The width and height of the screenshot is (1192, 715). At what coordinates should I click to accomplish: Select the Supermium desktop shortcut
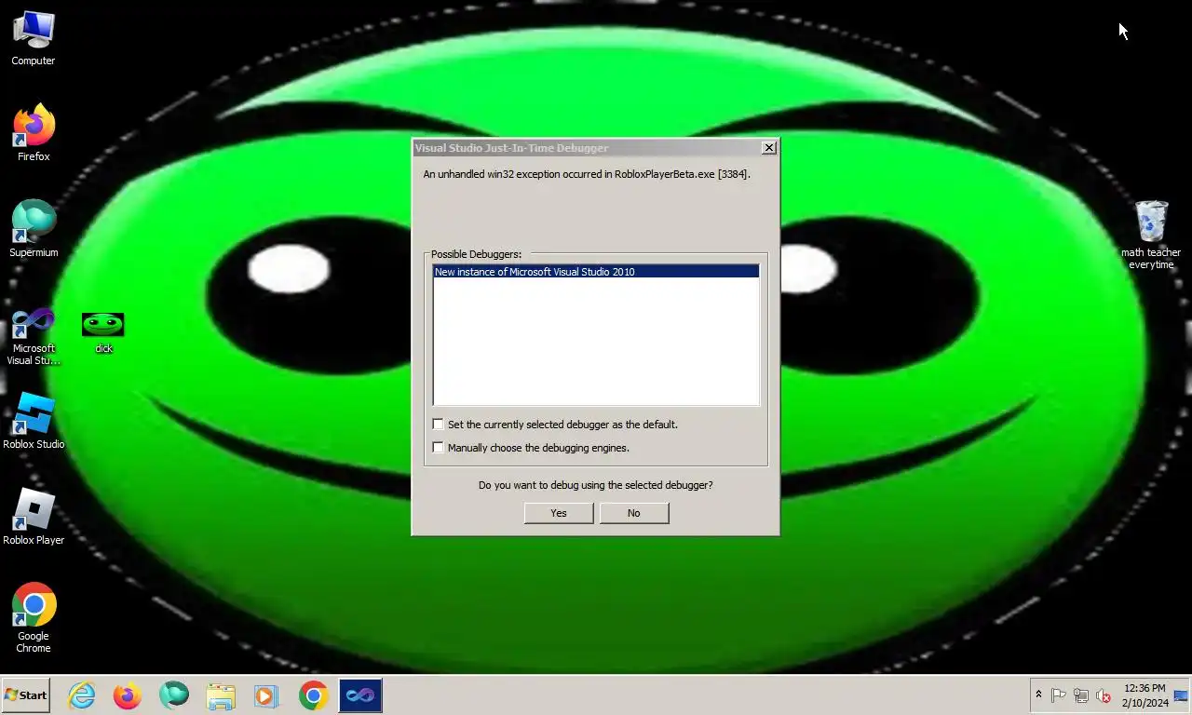click(34, 229)
